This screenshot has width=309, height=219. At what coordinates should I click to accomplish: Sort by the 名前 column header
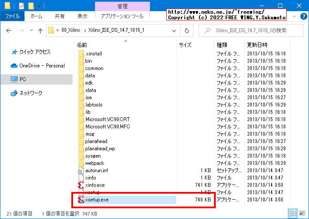(x=82, y=45)
